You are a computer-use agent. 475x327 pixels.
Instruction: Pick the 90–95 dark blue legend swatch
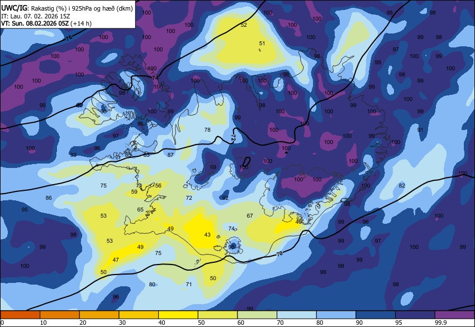(x=376, y=315)
